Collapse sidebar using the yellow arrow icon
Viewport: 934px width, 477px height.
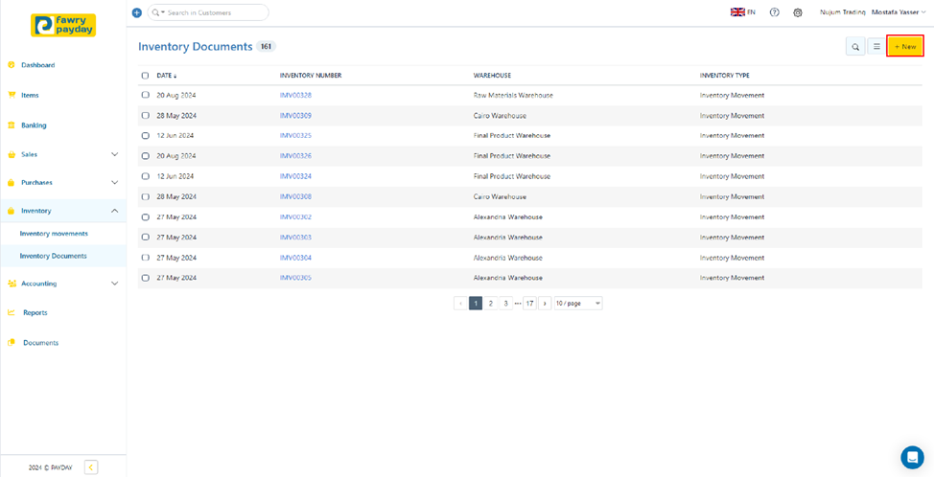(91, 467)
